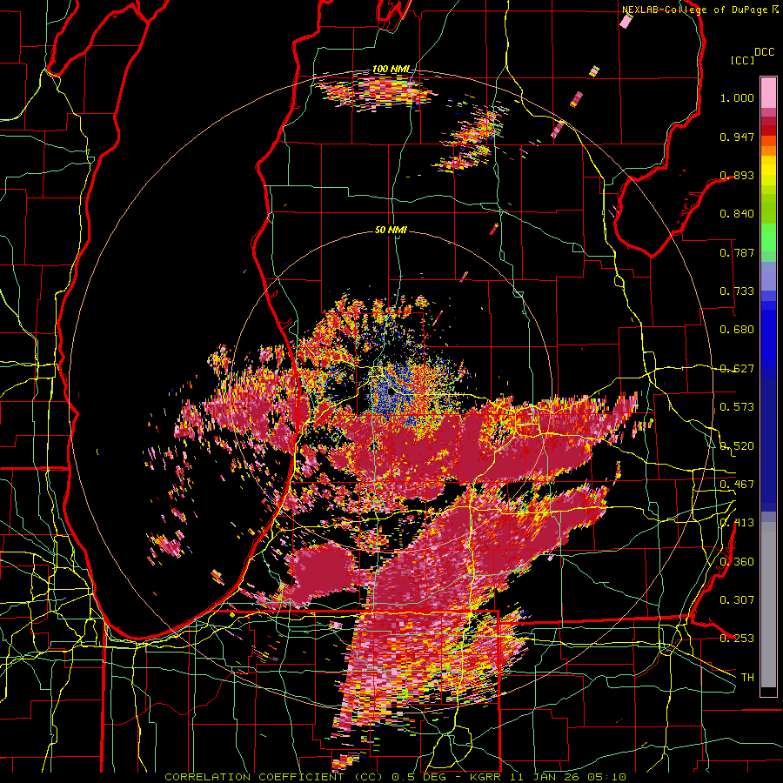Select the 0.573 scale value
783x783 pixels.
(737, 407)
